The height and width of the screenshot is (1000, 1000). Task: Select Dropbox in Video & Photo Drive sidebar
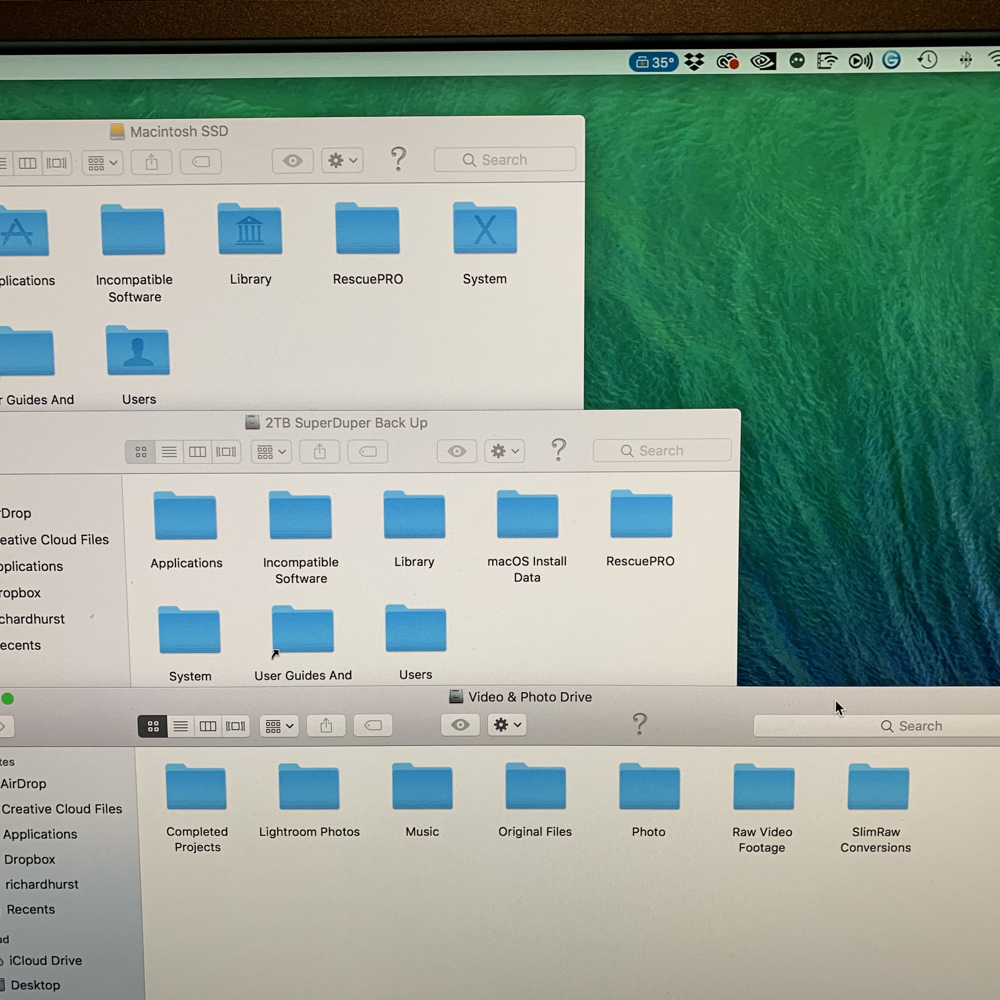(29, 860)
